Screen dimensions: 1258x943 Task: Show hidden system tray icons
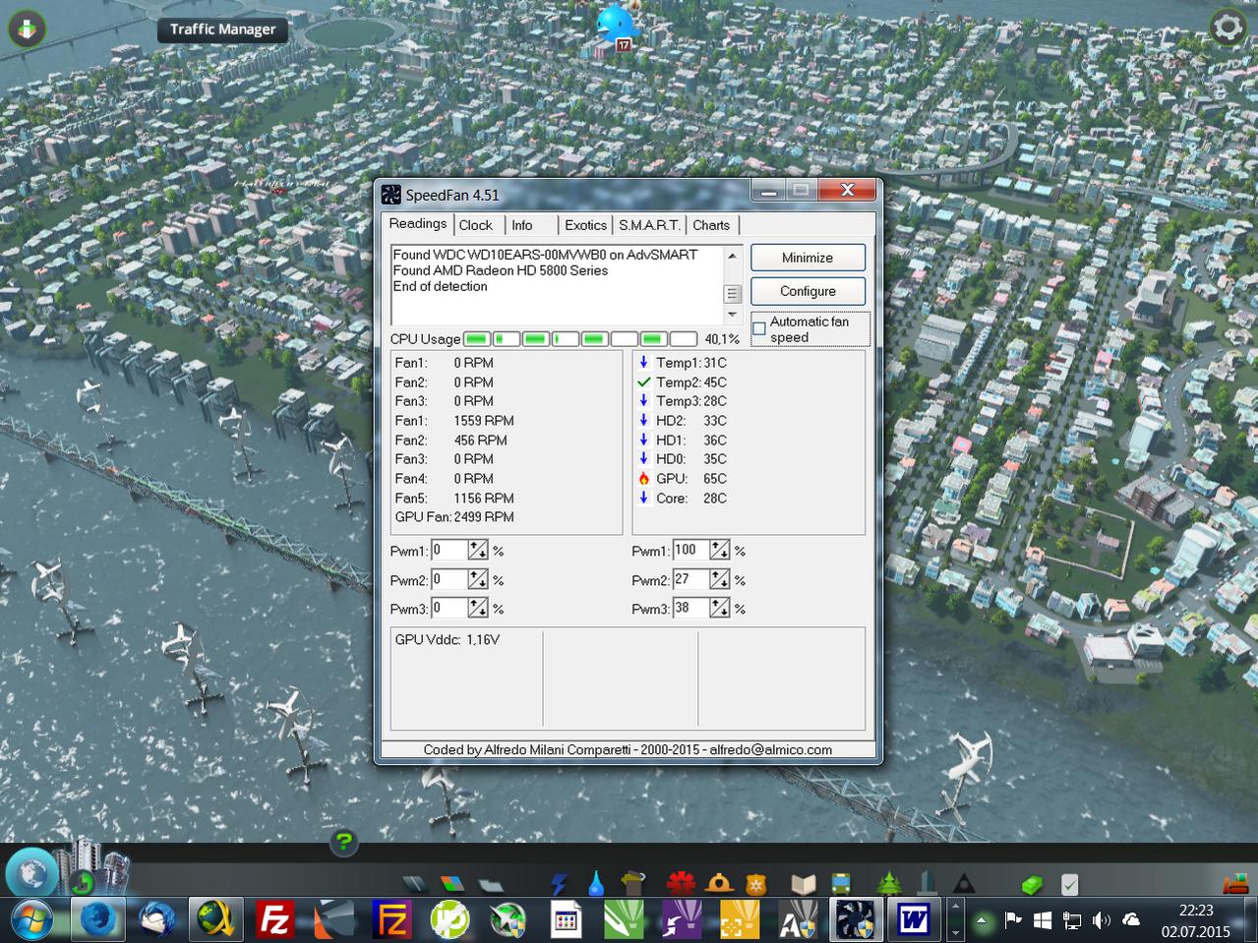point(982,920)
